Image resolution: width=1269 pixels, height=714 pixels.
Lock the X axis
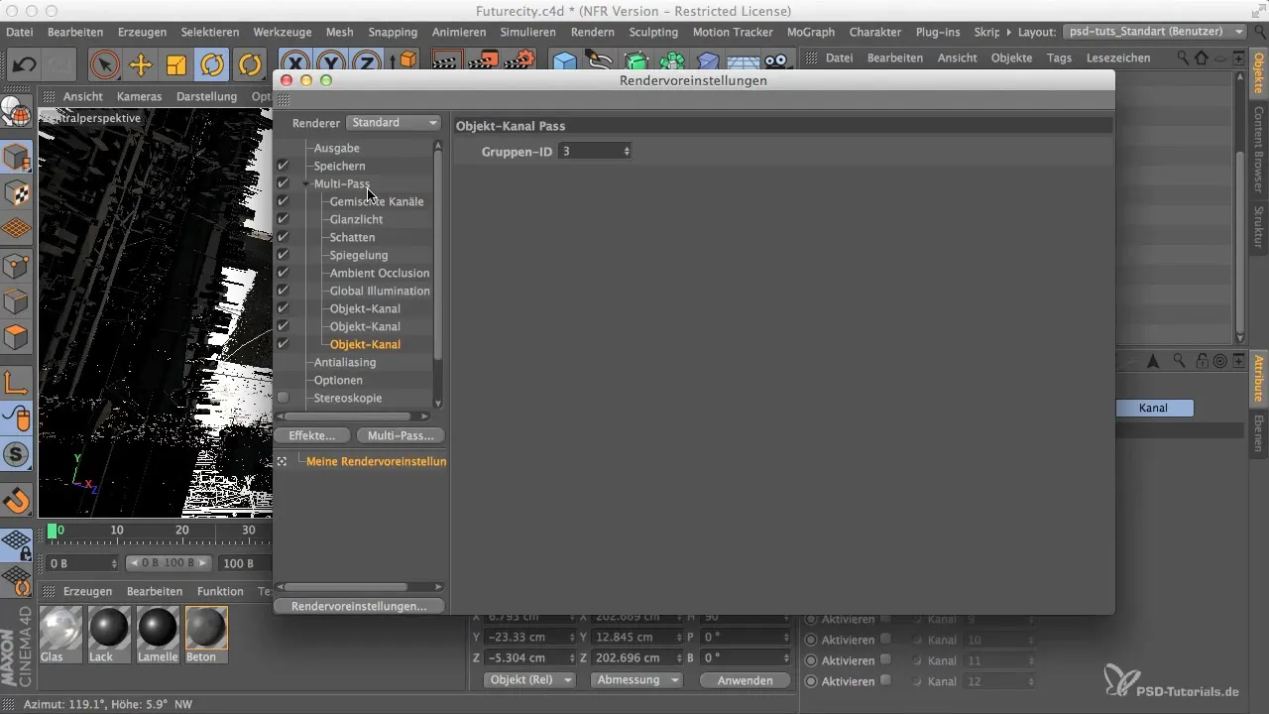(295, 65)
